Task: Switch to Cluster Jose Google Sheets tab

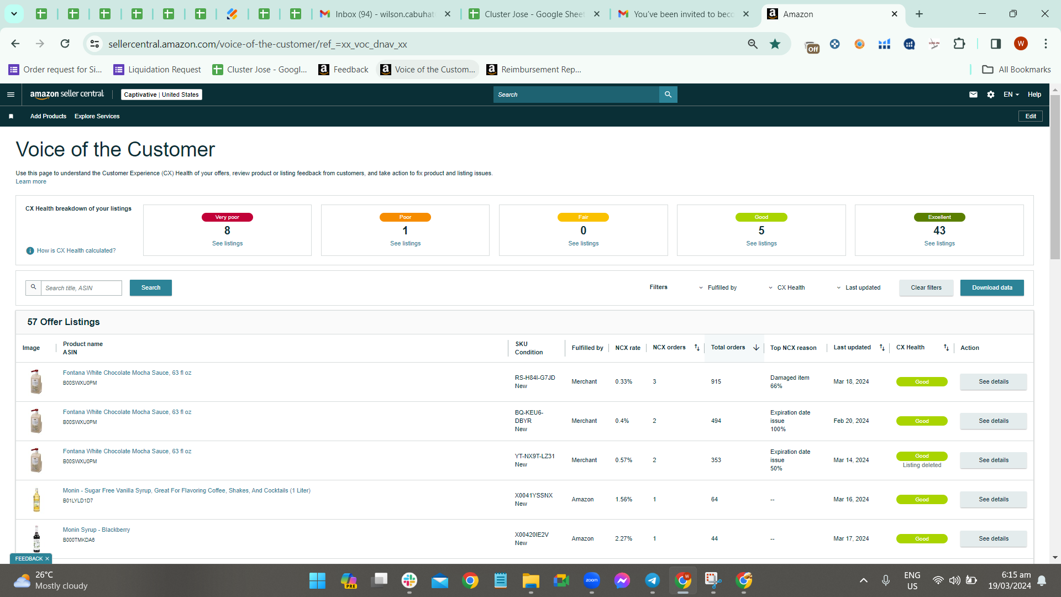Action: 534,14
